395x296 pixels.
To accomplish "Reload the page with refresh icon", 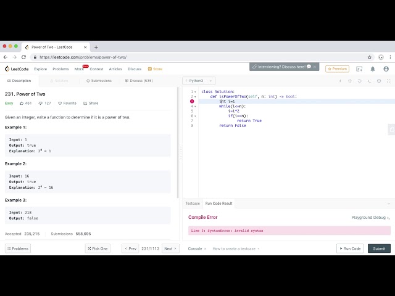I will click(23, 57).
